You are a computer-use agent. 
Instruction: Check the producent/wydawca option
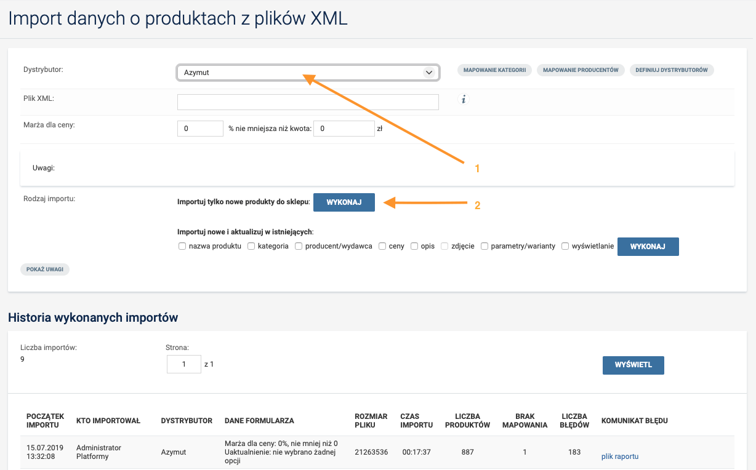(x=299, y=246)
